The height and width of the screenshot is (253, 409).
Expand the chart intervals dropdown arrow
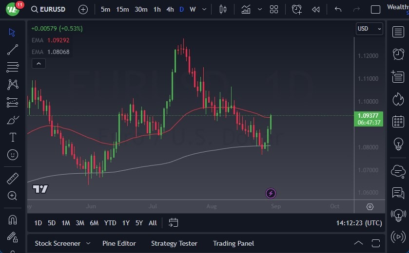pos(204,9)
